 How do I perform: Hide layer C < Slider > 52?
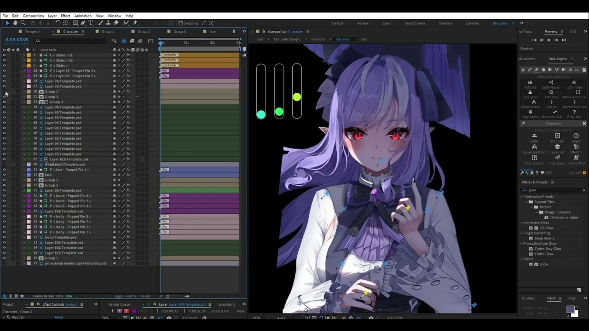[x=4, y=60]
